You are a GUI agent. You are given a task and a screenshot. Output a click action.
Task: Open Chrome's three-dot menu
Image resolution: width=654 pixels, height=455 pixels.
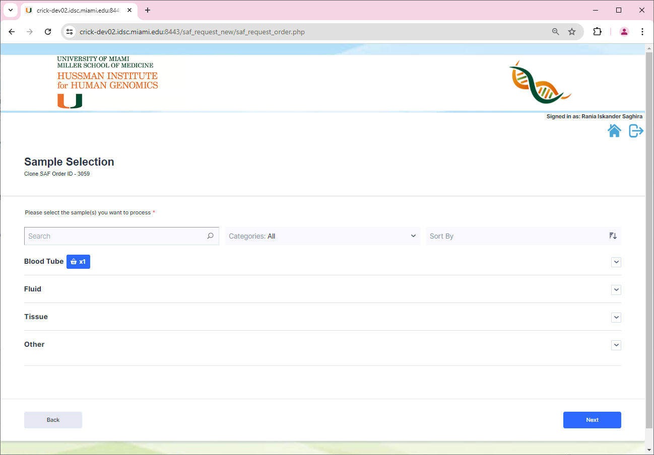click(x=642, y=31)
